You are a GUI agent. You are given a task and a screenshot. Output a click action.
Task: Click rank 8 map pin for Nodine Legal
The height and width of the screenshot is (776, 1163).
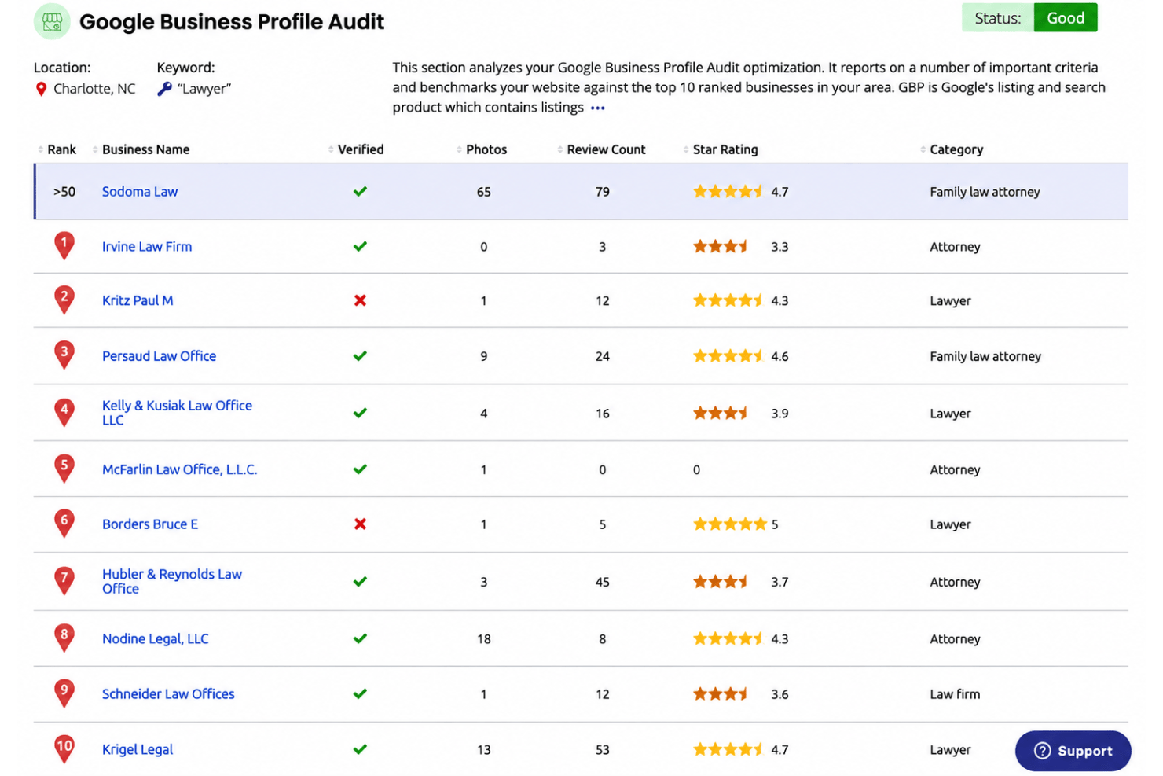tap(64, 638)
